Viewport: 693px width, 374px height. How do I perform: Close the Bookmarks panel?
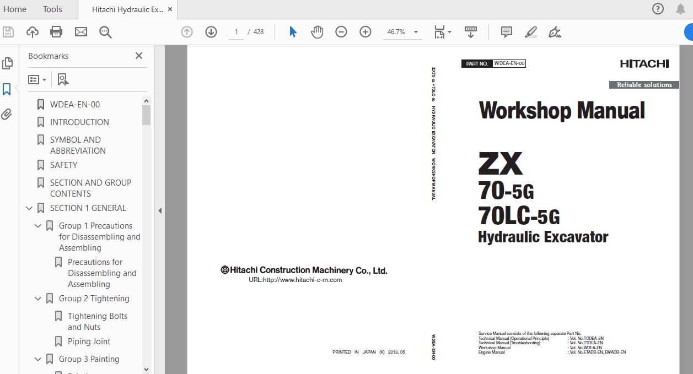[x=139, y=56]
